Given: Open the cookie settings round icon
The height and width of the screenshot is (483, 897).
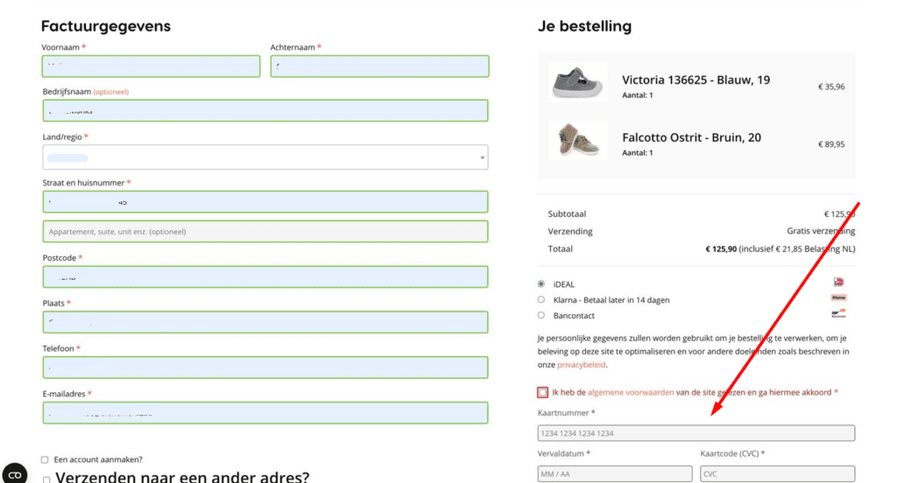Looking at the screenshot, I should click(14, 473).
